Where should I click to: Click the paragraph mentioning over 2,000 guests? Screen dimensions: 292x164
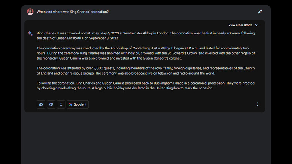tap(146, 70)
